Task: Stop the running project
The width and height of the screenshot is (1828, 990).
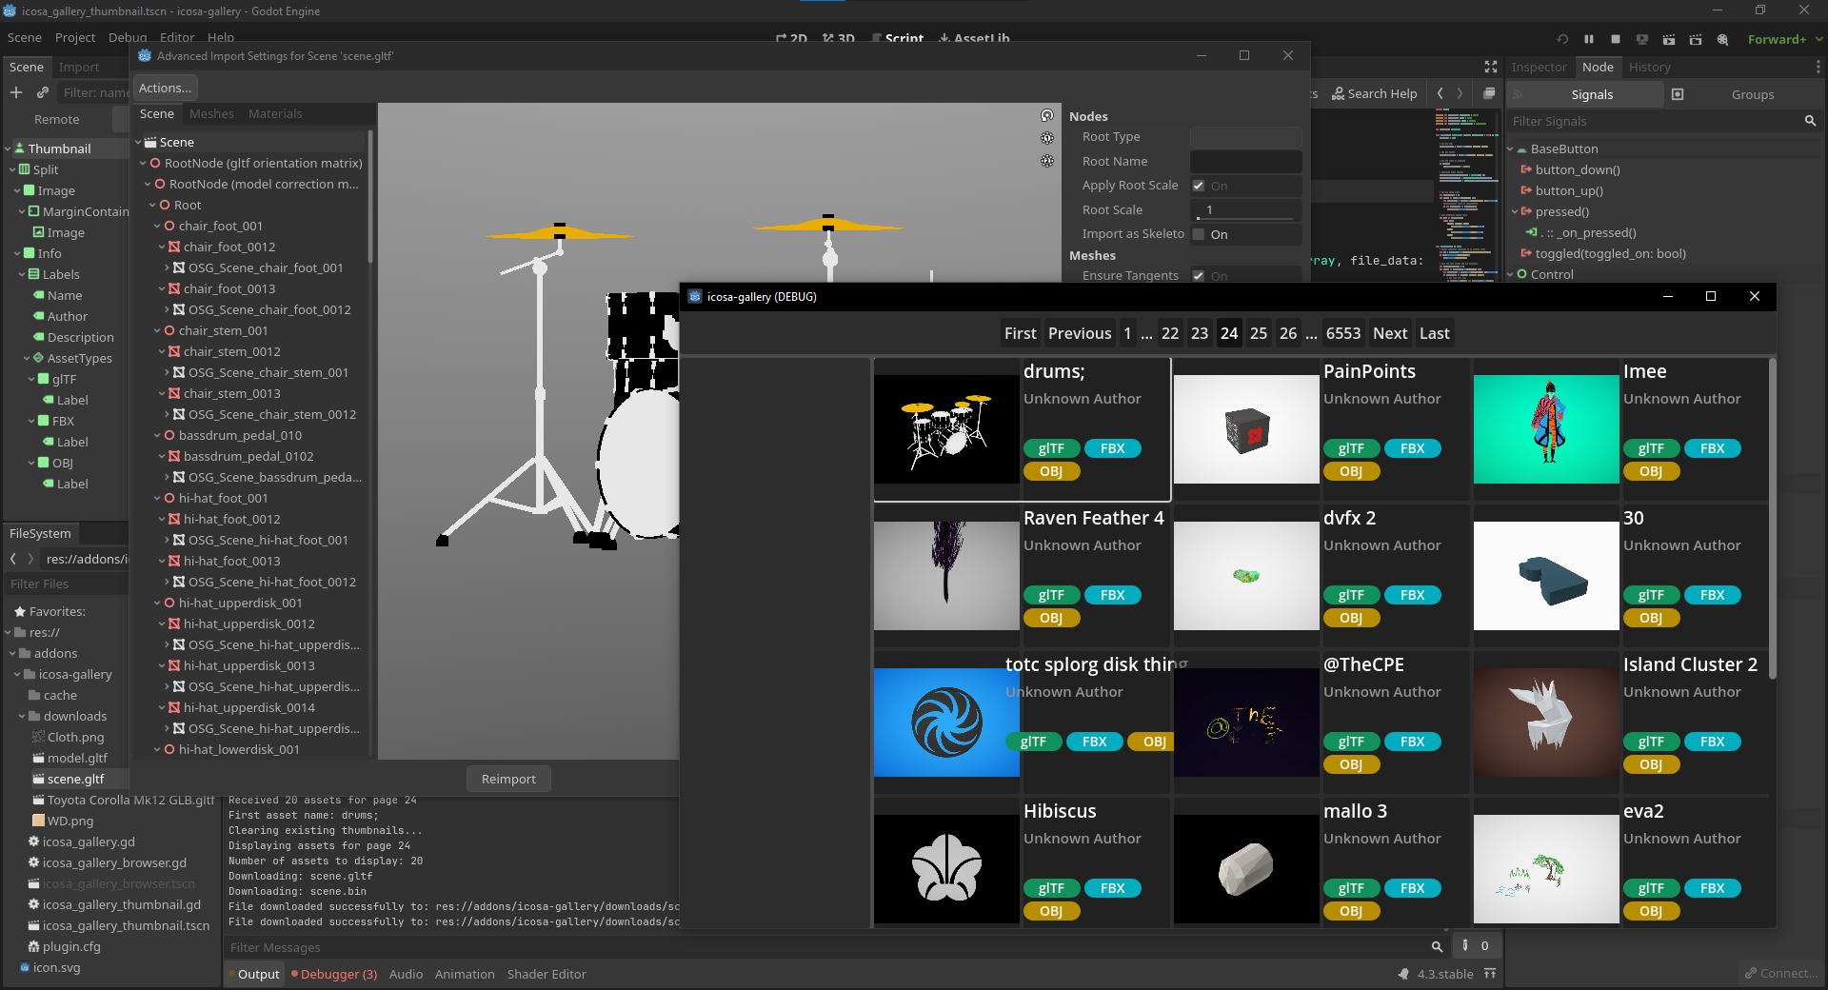Action: pyautogui.click(x=1615, y=39)
